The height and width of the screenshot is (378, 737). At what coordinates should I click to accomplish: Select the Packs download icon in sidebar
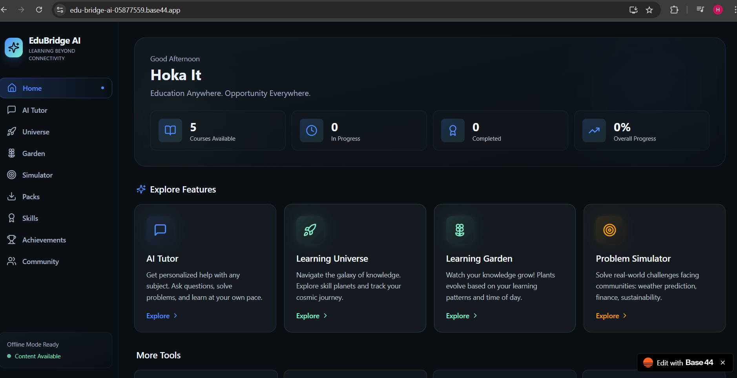coord(11,196)
